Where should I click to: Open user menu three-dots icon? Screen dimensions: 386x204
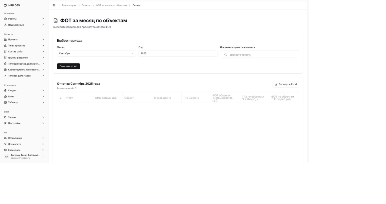click(43, 156)
